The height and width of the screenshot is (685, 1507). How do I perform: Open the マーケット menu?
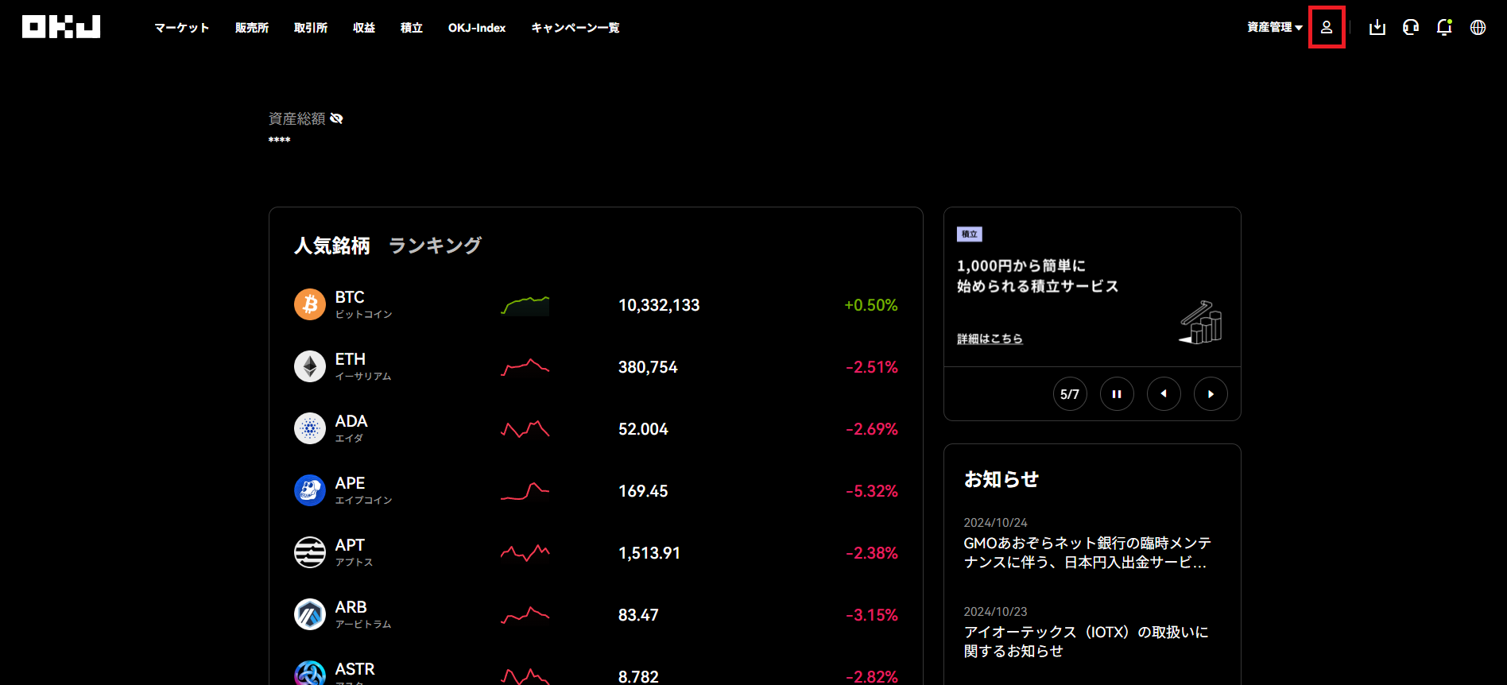point(182,28)
